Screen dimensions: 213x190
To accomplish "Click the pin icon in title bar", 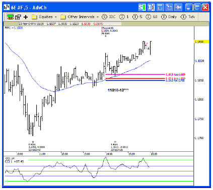I will [178, 8].
